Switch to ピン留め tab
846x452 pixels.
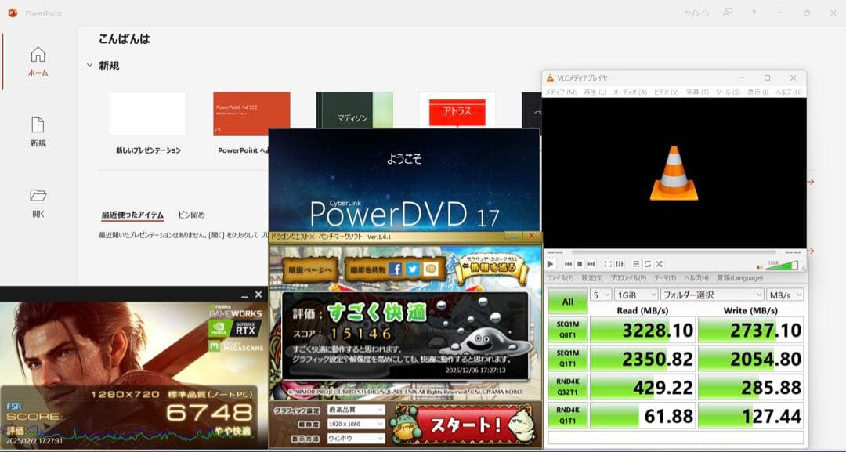pyautogui.click(x=192, y=215)
